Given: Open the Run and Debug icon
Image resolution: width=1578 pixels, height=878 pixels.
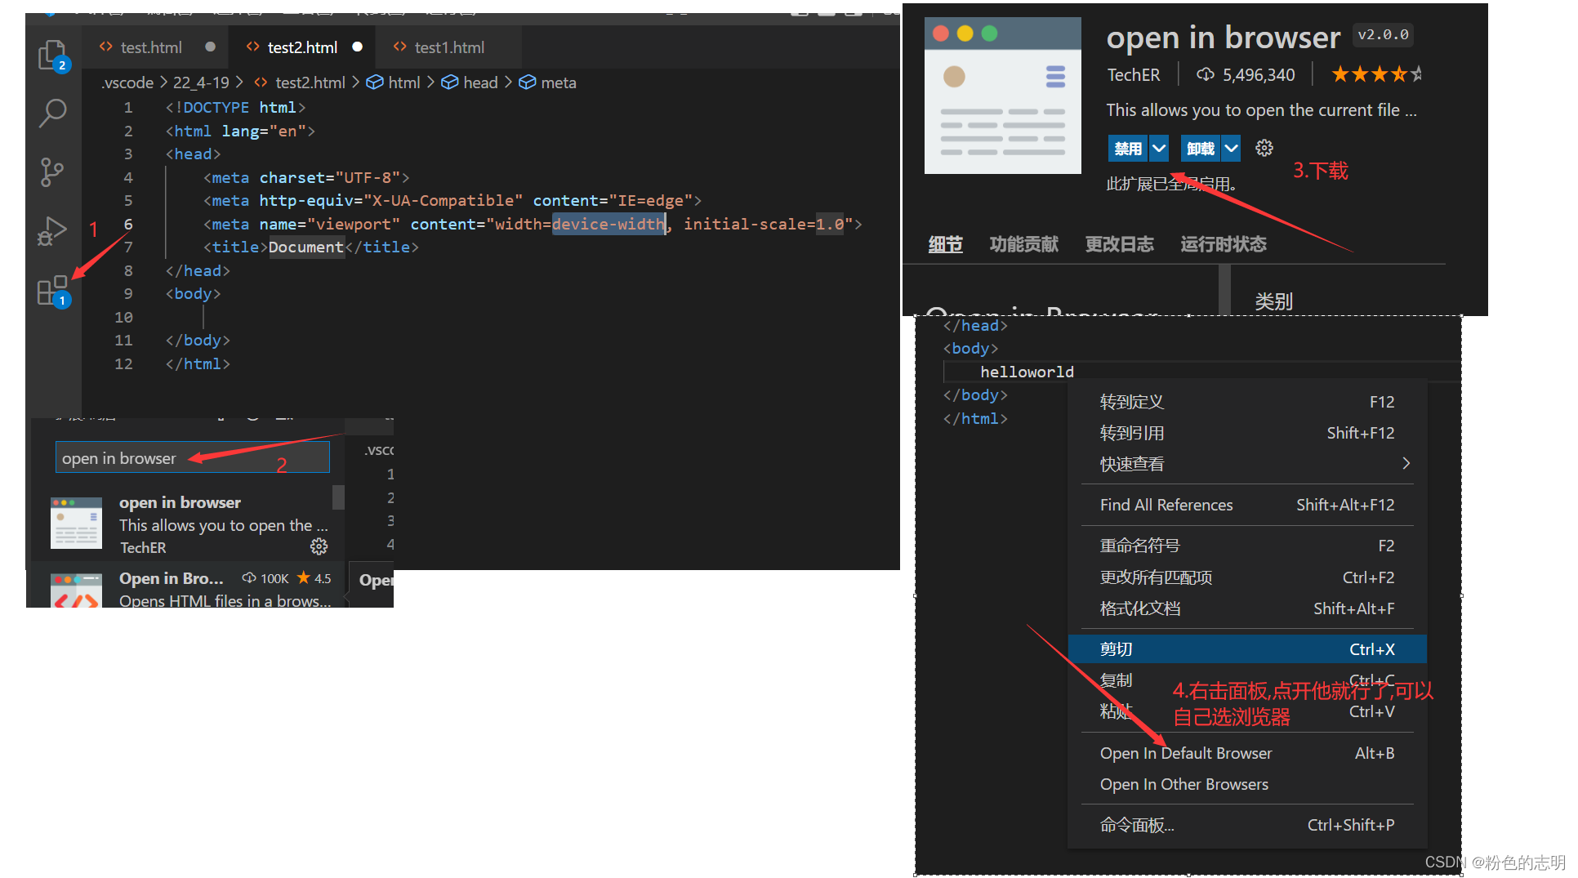Looking at the screenshot, I should coord(52,231).
